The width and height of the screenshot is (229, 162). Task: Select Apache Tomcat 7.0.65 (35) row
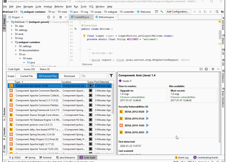60,149
